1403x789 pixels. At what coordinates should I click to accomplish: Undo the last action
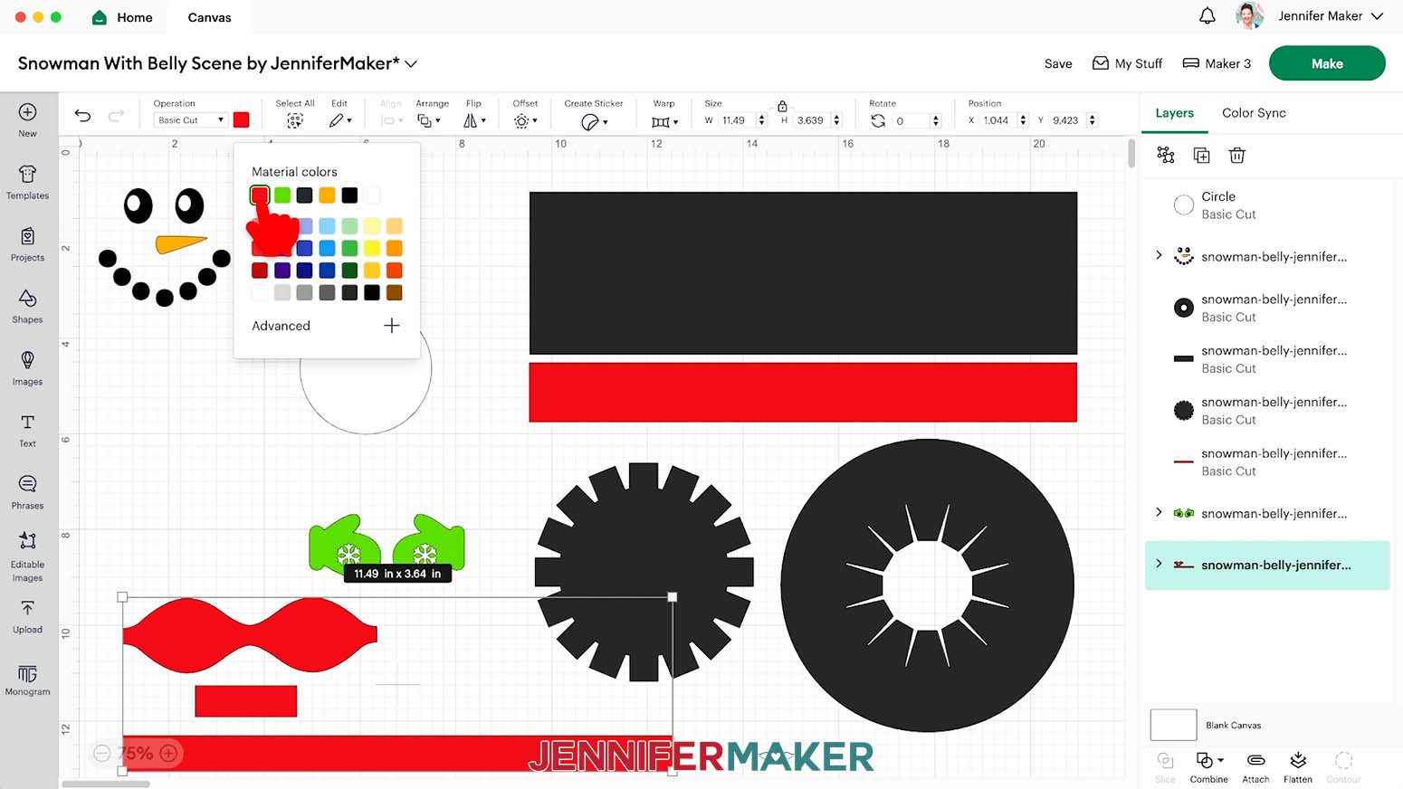click(x=82, y=115)
